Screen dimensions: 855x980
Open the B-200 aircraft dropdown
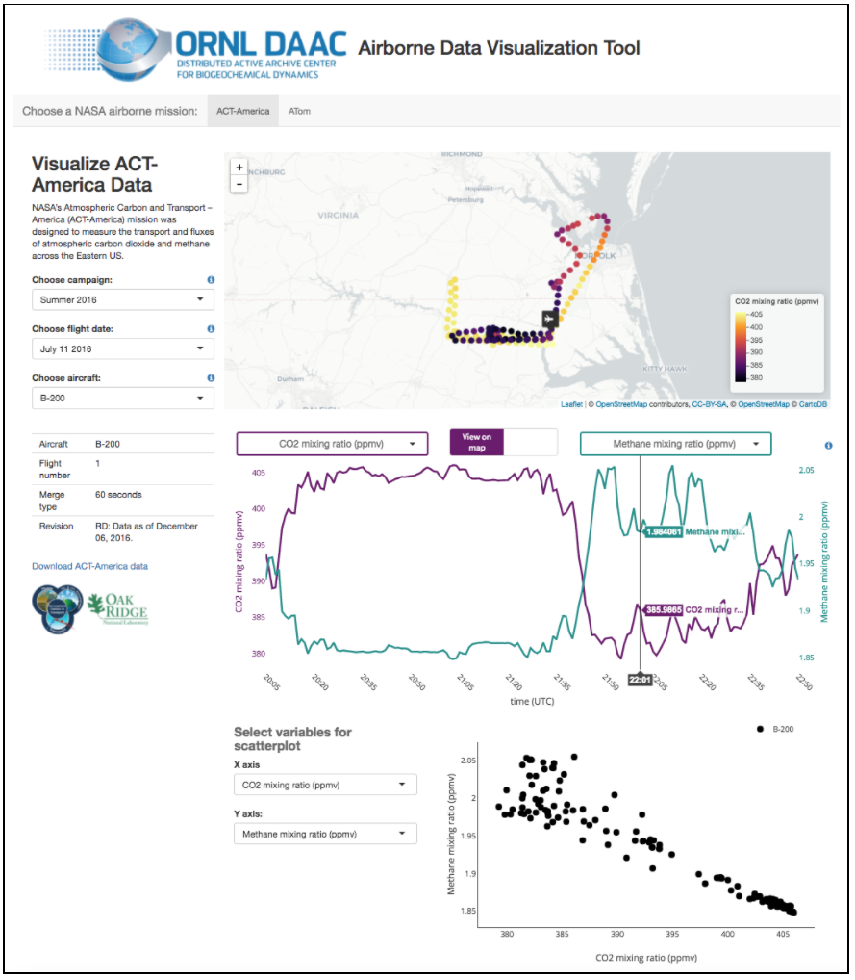click(x=123, y=398)
